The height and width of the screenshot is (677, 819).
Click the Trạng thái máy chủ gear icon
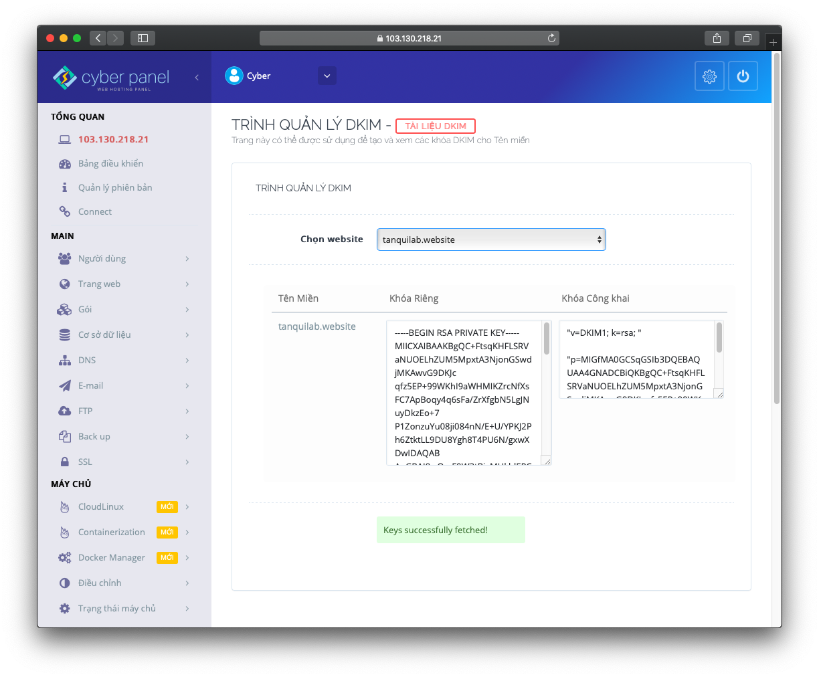pos(65,609)
